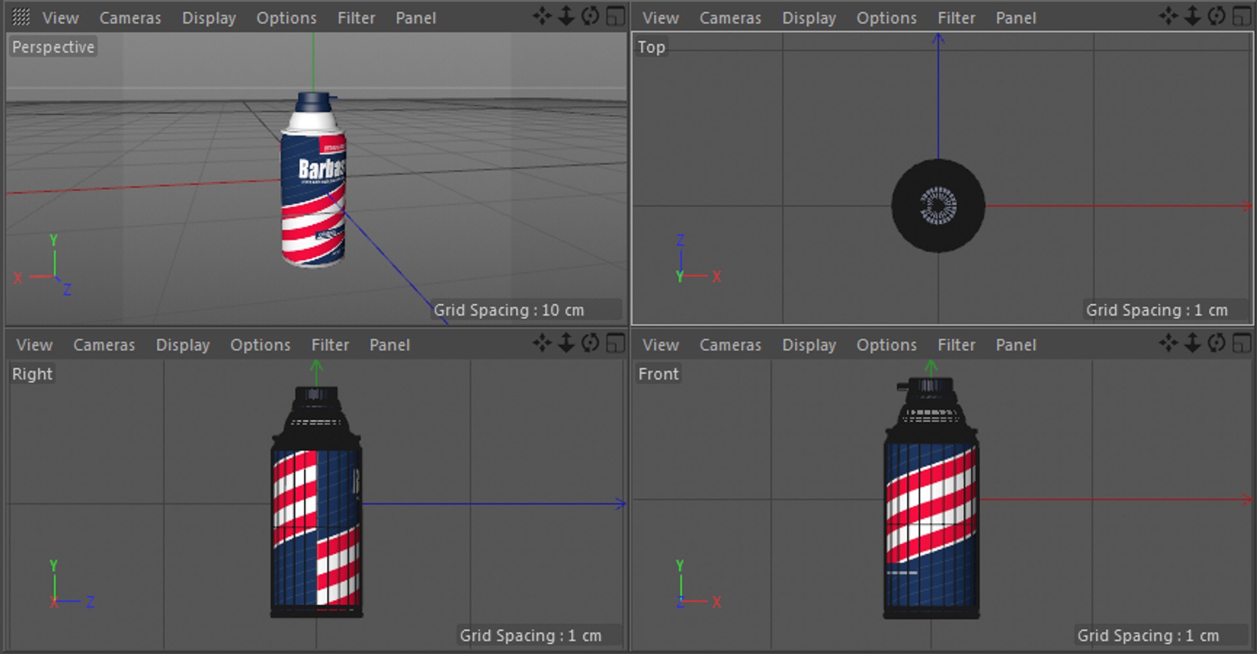This screenshot has height=654, width=1257.
Task: Open Display menu in Right viewport
Action: coord(183,345)
